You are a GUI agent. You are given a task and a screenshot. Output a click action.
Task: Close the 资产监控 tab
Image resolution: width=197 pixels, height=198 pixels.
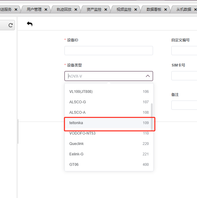click(106, 10)
